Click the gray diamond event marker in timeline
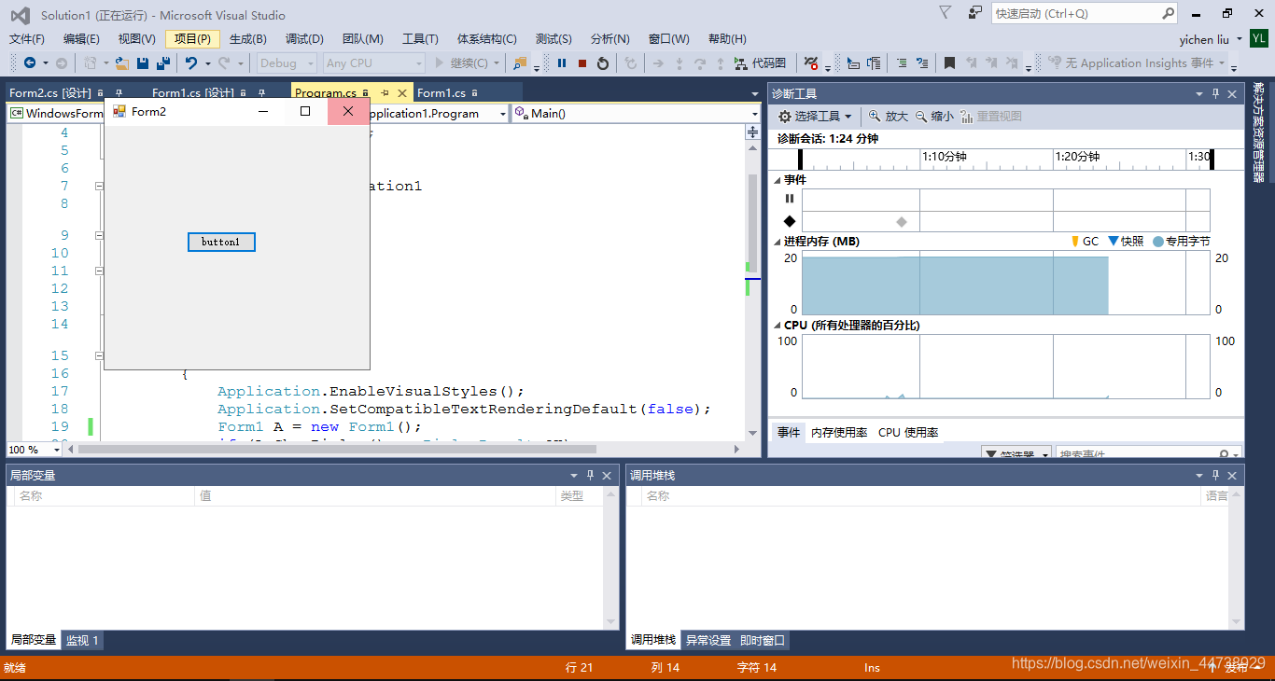Viewport: 1275px width, 681px height. (x=902, y=221)
